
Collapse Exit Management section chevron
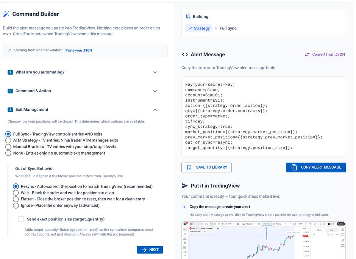pyautogui.click(x=155, y=110)
